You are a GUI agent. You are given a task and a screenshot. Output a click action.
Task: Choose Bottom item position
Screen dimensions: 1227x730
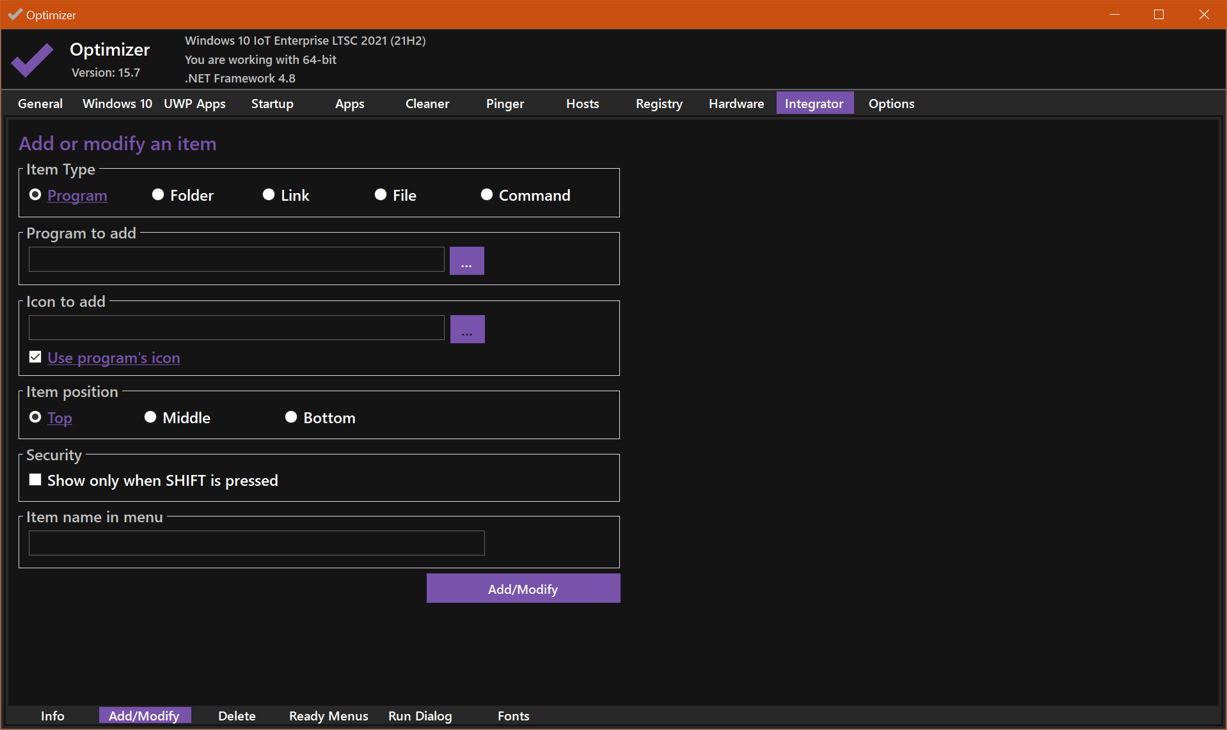pyautogui.click(x=291, y=417)
